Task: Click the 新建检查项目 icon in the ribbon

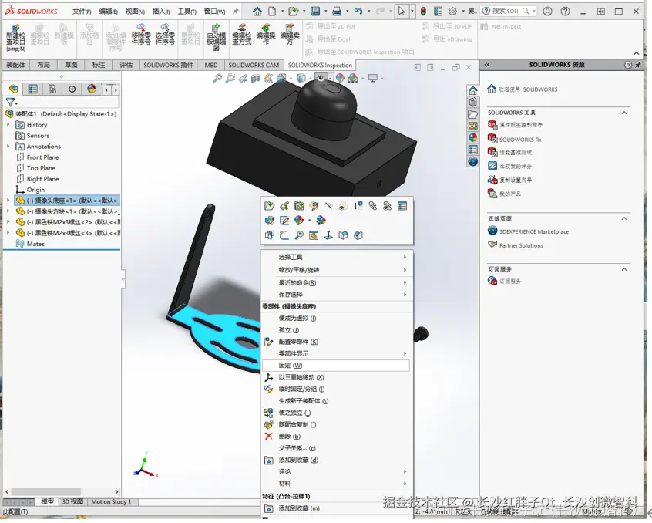Action: click(x=15, y=36)
